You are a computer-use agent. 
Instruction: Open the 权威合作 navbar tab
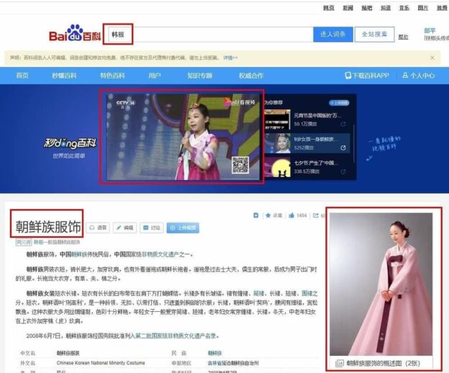click(251, 76)
